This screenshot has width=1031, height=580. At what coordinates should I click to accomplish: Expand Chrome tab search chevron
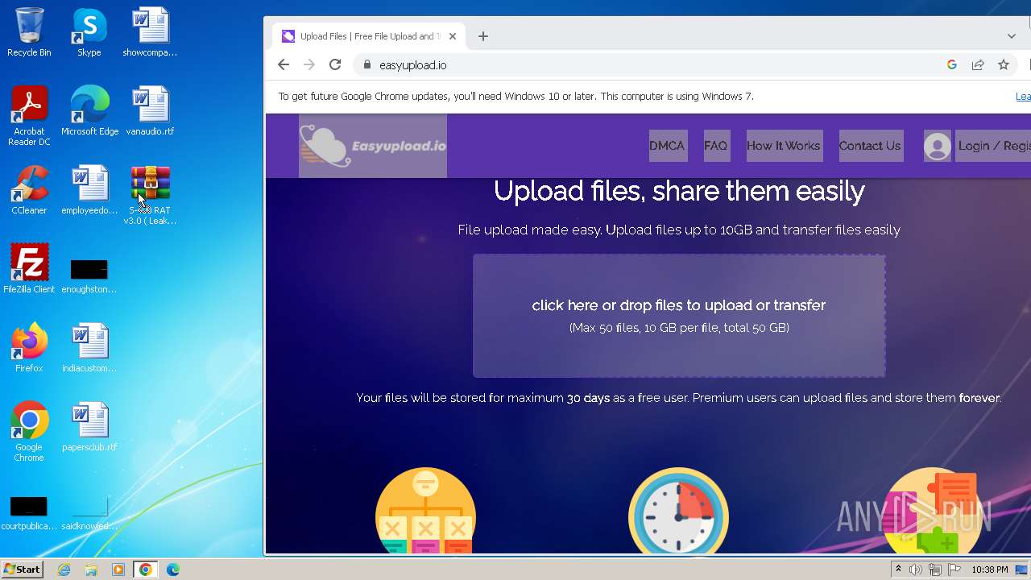coord(1012,36)
